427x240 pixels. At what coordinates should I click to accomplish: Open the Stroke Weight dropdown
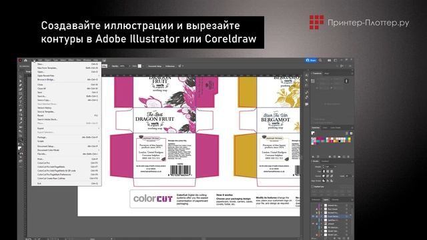(336, 167)
